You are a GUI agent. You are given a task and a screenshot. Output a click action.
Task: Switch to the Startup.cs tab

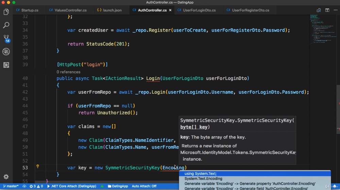coord(30,10)
